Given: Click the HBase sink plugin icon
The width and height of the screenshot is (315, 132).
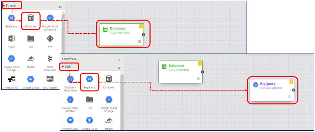Looking at the screenshot, I should pyautogui.click(x=109, y=120).
